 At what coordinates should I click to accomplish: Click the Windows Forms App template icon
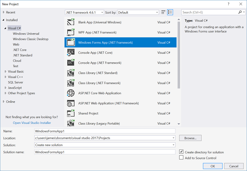point(71,42)
